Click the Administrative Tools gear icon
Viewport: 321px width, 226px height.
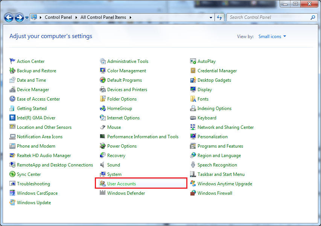[103, 61]
